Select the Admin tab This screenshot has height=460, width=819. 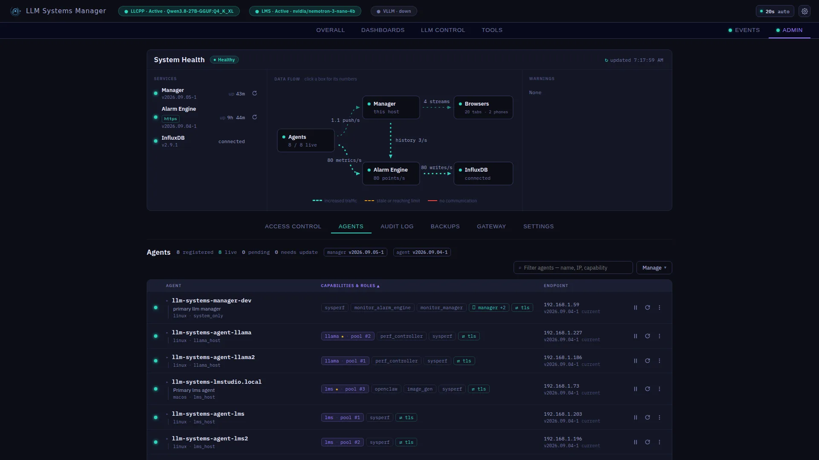pos(790,30)
